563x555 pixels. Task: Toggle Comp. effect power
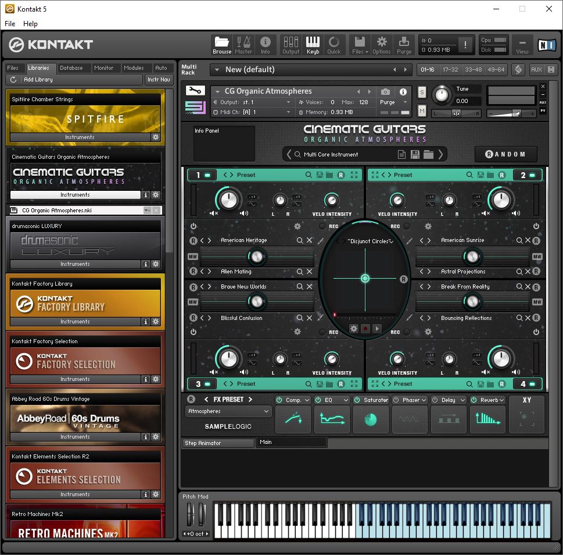(x=279, y=400)
